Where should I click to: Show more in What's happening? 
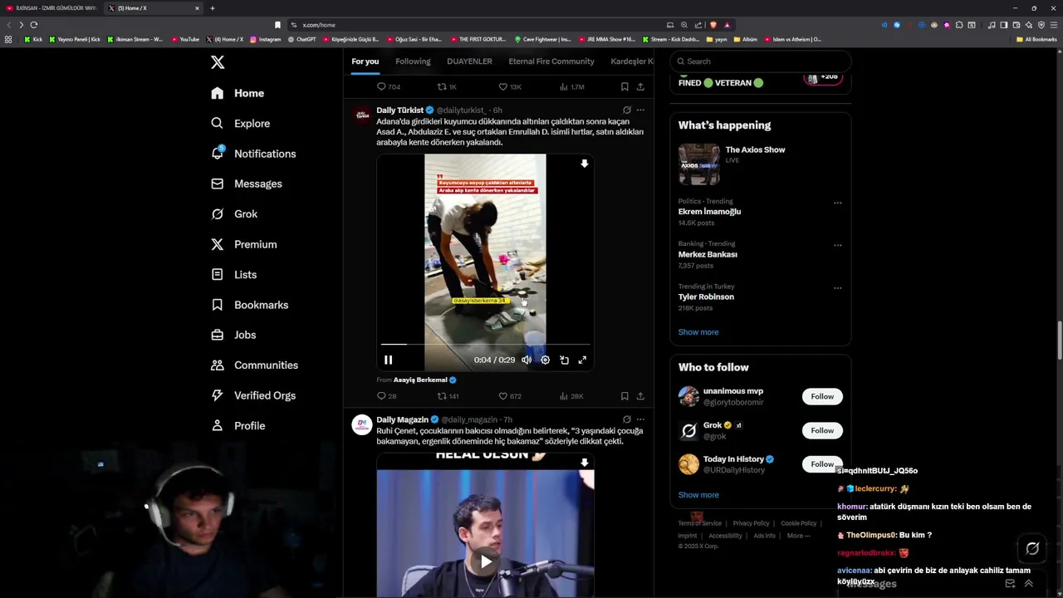pyautogui.click(x=698, y=332)
